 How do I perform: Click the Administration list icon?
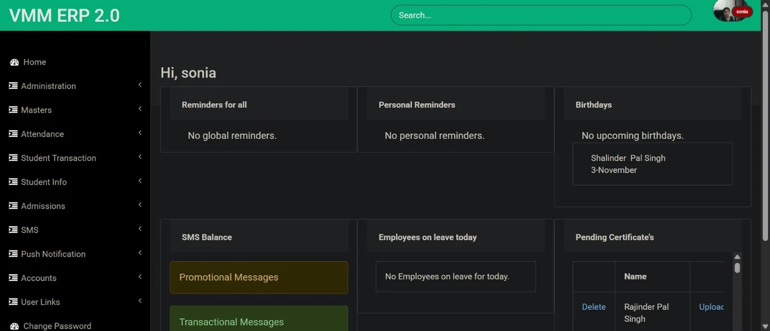coord(13,86)
